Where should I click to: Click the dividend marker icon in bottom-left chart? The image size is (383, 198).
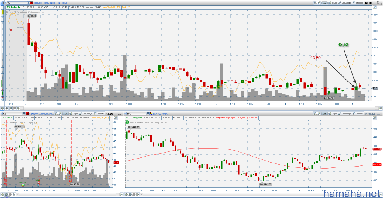tap(23, 185)
